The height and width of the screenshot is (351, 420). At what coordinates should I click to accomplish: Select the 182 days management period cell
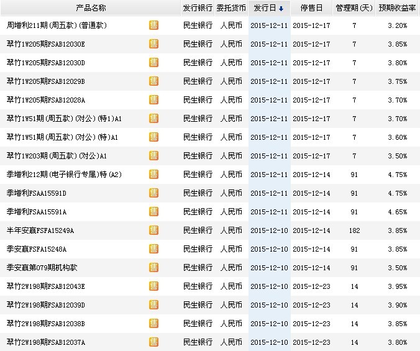click(x=354, y=230)
